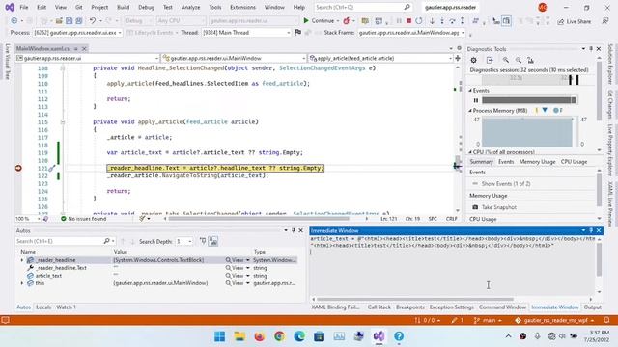Click Reset Zoom icon in Diagnostic Tools

[x=530, y=60]
